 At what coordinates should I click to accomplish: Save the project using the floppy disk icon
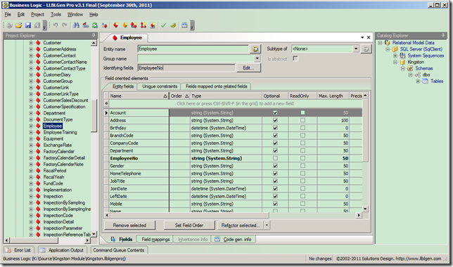pos(28,25)
